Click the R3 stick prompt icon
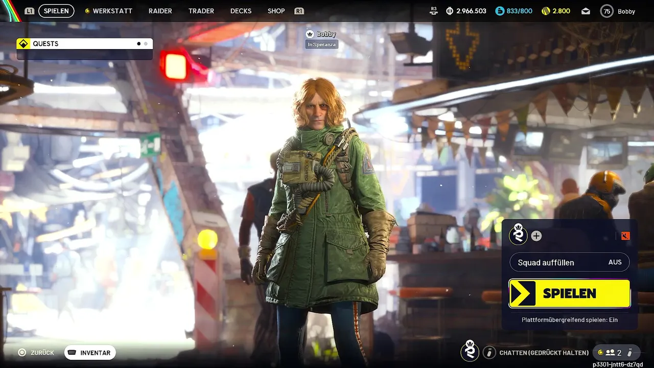This screenshot has width=654, height=368. pos(434,10)
